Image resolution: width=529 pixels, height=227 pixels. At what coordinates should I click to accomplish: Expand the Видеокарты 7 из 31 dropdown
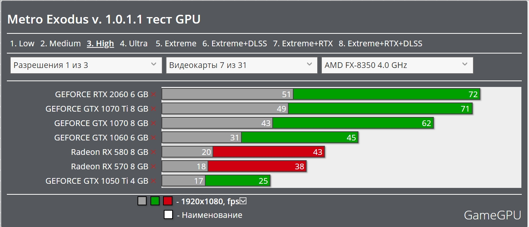pos(241,65)
